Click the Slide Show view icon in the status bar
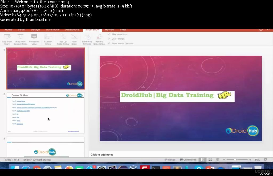Screen dimensions: 273x176 tap(218, 160)
